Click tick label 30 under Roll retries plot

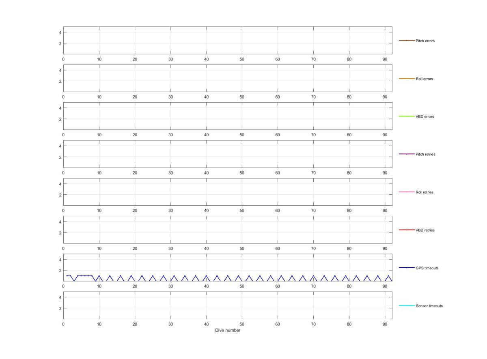[x=170, y=211]
